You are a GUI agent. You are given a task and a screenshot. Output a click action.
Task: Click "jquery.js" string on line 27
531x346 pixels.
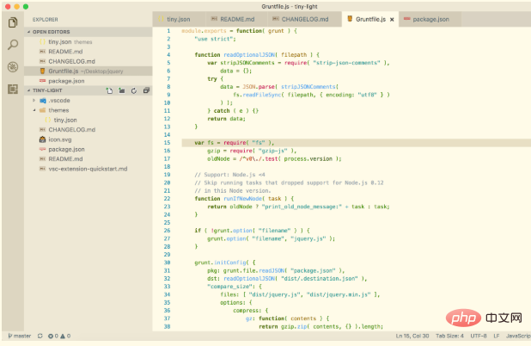(308, 238)
